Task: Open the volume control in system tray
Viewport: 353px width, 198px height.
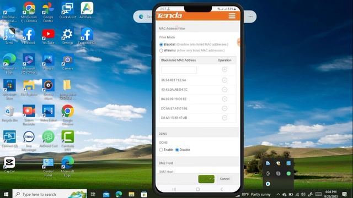Action: click(x=303, y=194)
